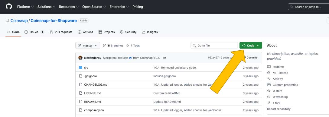Open LICENSE.md file
This screenshot has height=117, width=329.
click(x=93, y=93)
